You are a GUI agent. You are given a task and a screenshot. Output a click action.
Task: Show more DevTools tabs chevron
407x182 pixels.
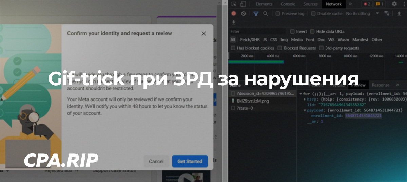350,4
